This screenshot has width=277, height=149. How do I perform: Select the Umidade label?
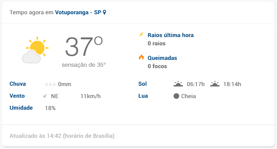click(21, 108)
